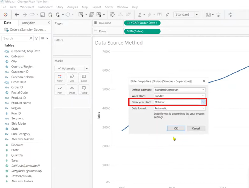Switch to the Analytics tab
Screen dimensions: 249x188
pyautogui.click(x=29, y=23)
